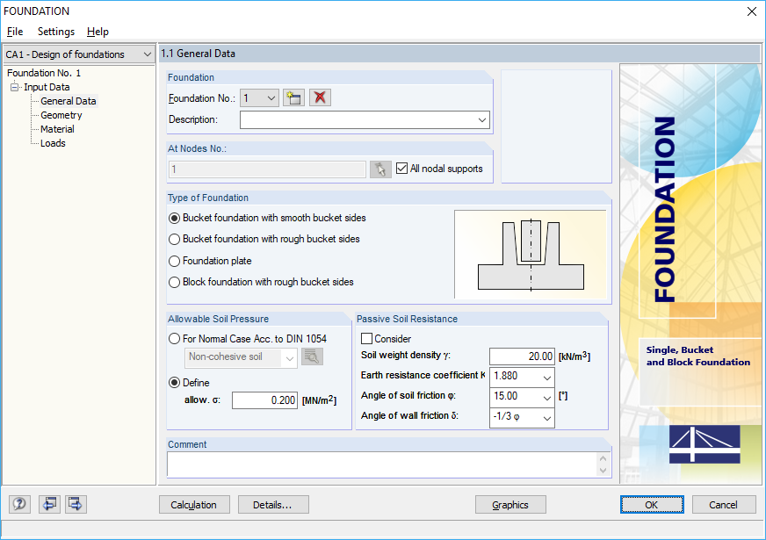Viewport: 766px width, 540px height.
Task: Click into the Comment text box
Action: pos(381,464)
